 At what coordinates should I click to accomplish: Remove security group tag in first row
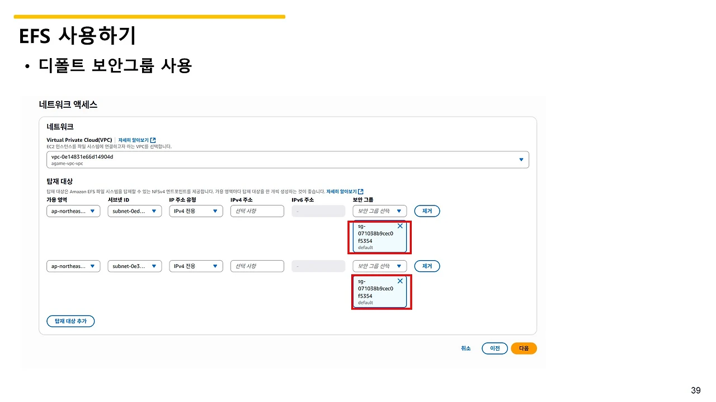tap(400, 226)
